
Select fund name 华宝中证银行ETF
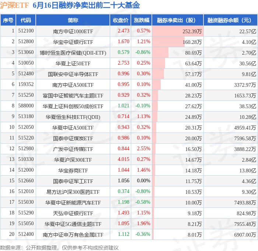(73, 42)
